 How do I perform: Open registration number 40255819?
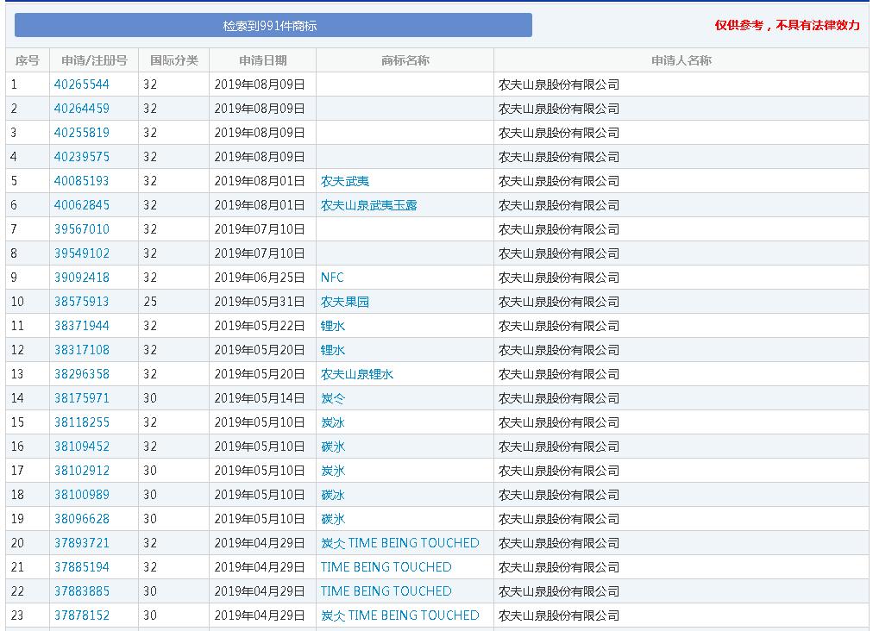[x=82, y=133]
